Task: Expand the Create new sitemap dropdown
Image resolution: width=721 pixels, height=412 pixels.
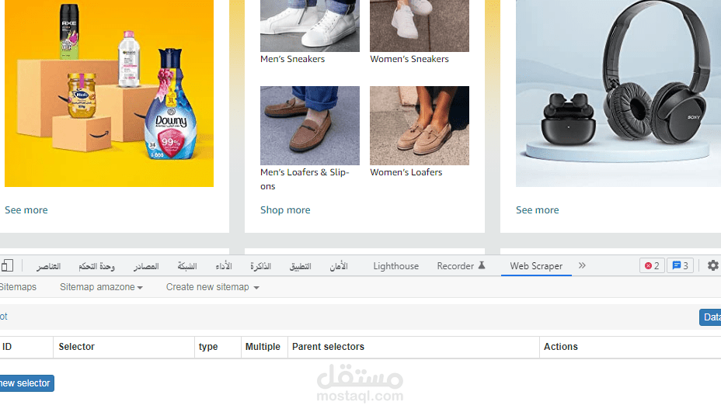Action: (212, 287)
